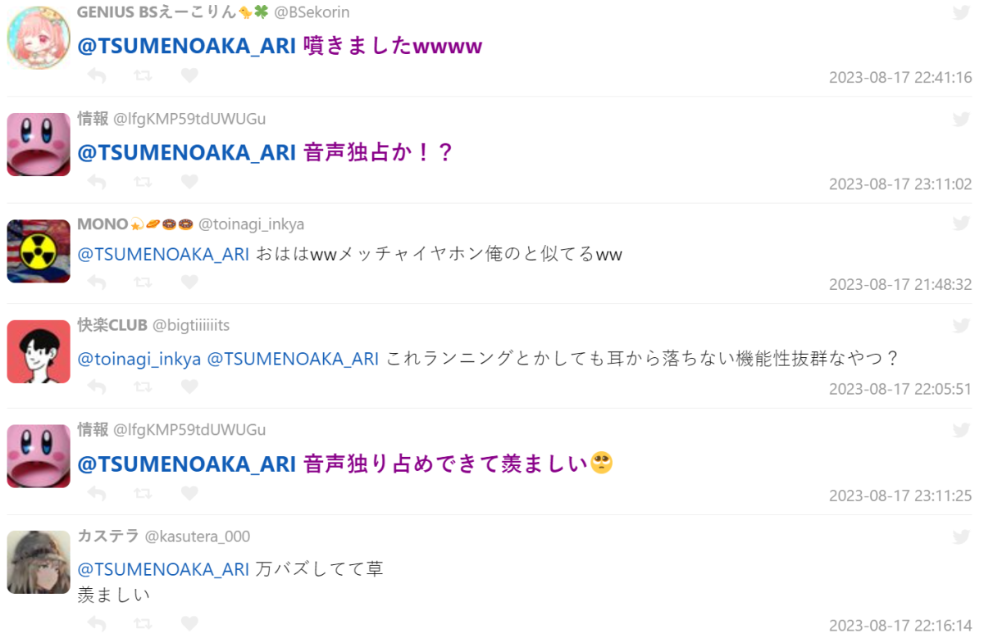
Task: Open the 2023-08-17 22:41:16 timestamp
Action: [900, 78]
